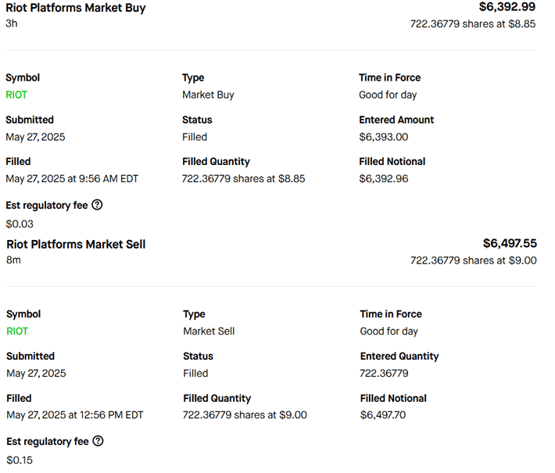Click the $6,392.99 buy order total

click(x=507, y=7)
